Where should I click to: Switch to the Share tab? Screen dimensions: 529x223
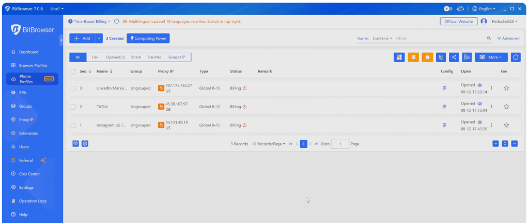[136, 57]
